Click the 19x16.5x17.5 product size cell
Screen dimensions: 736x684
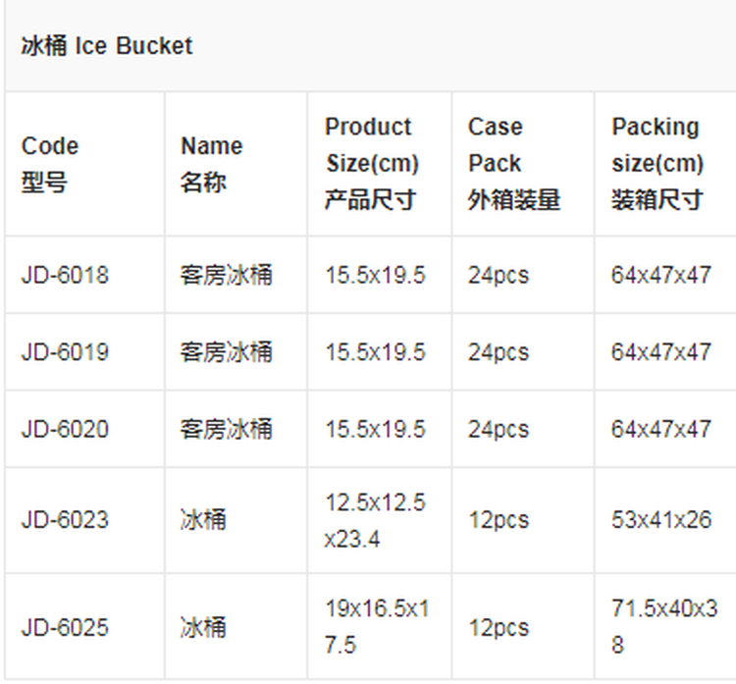(x=377, y=628)
